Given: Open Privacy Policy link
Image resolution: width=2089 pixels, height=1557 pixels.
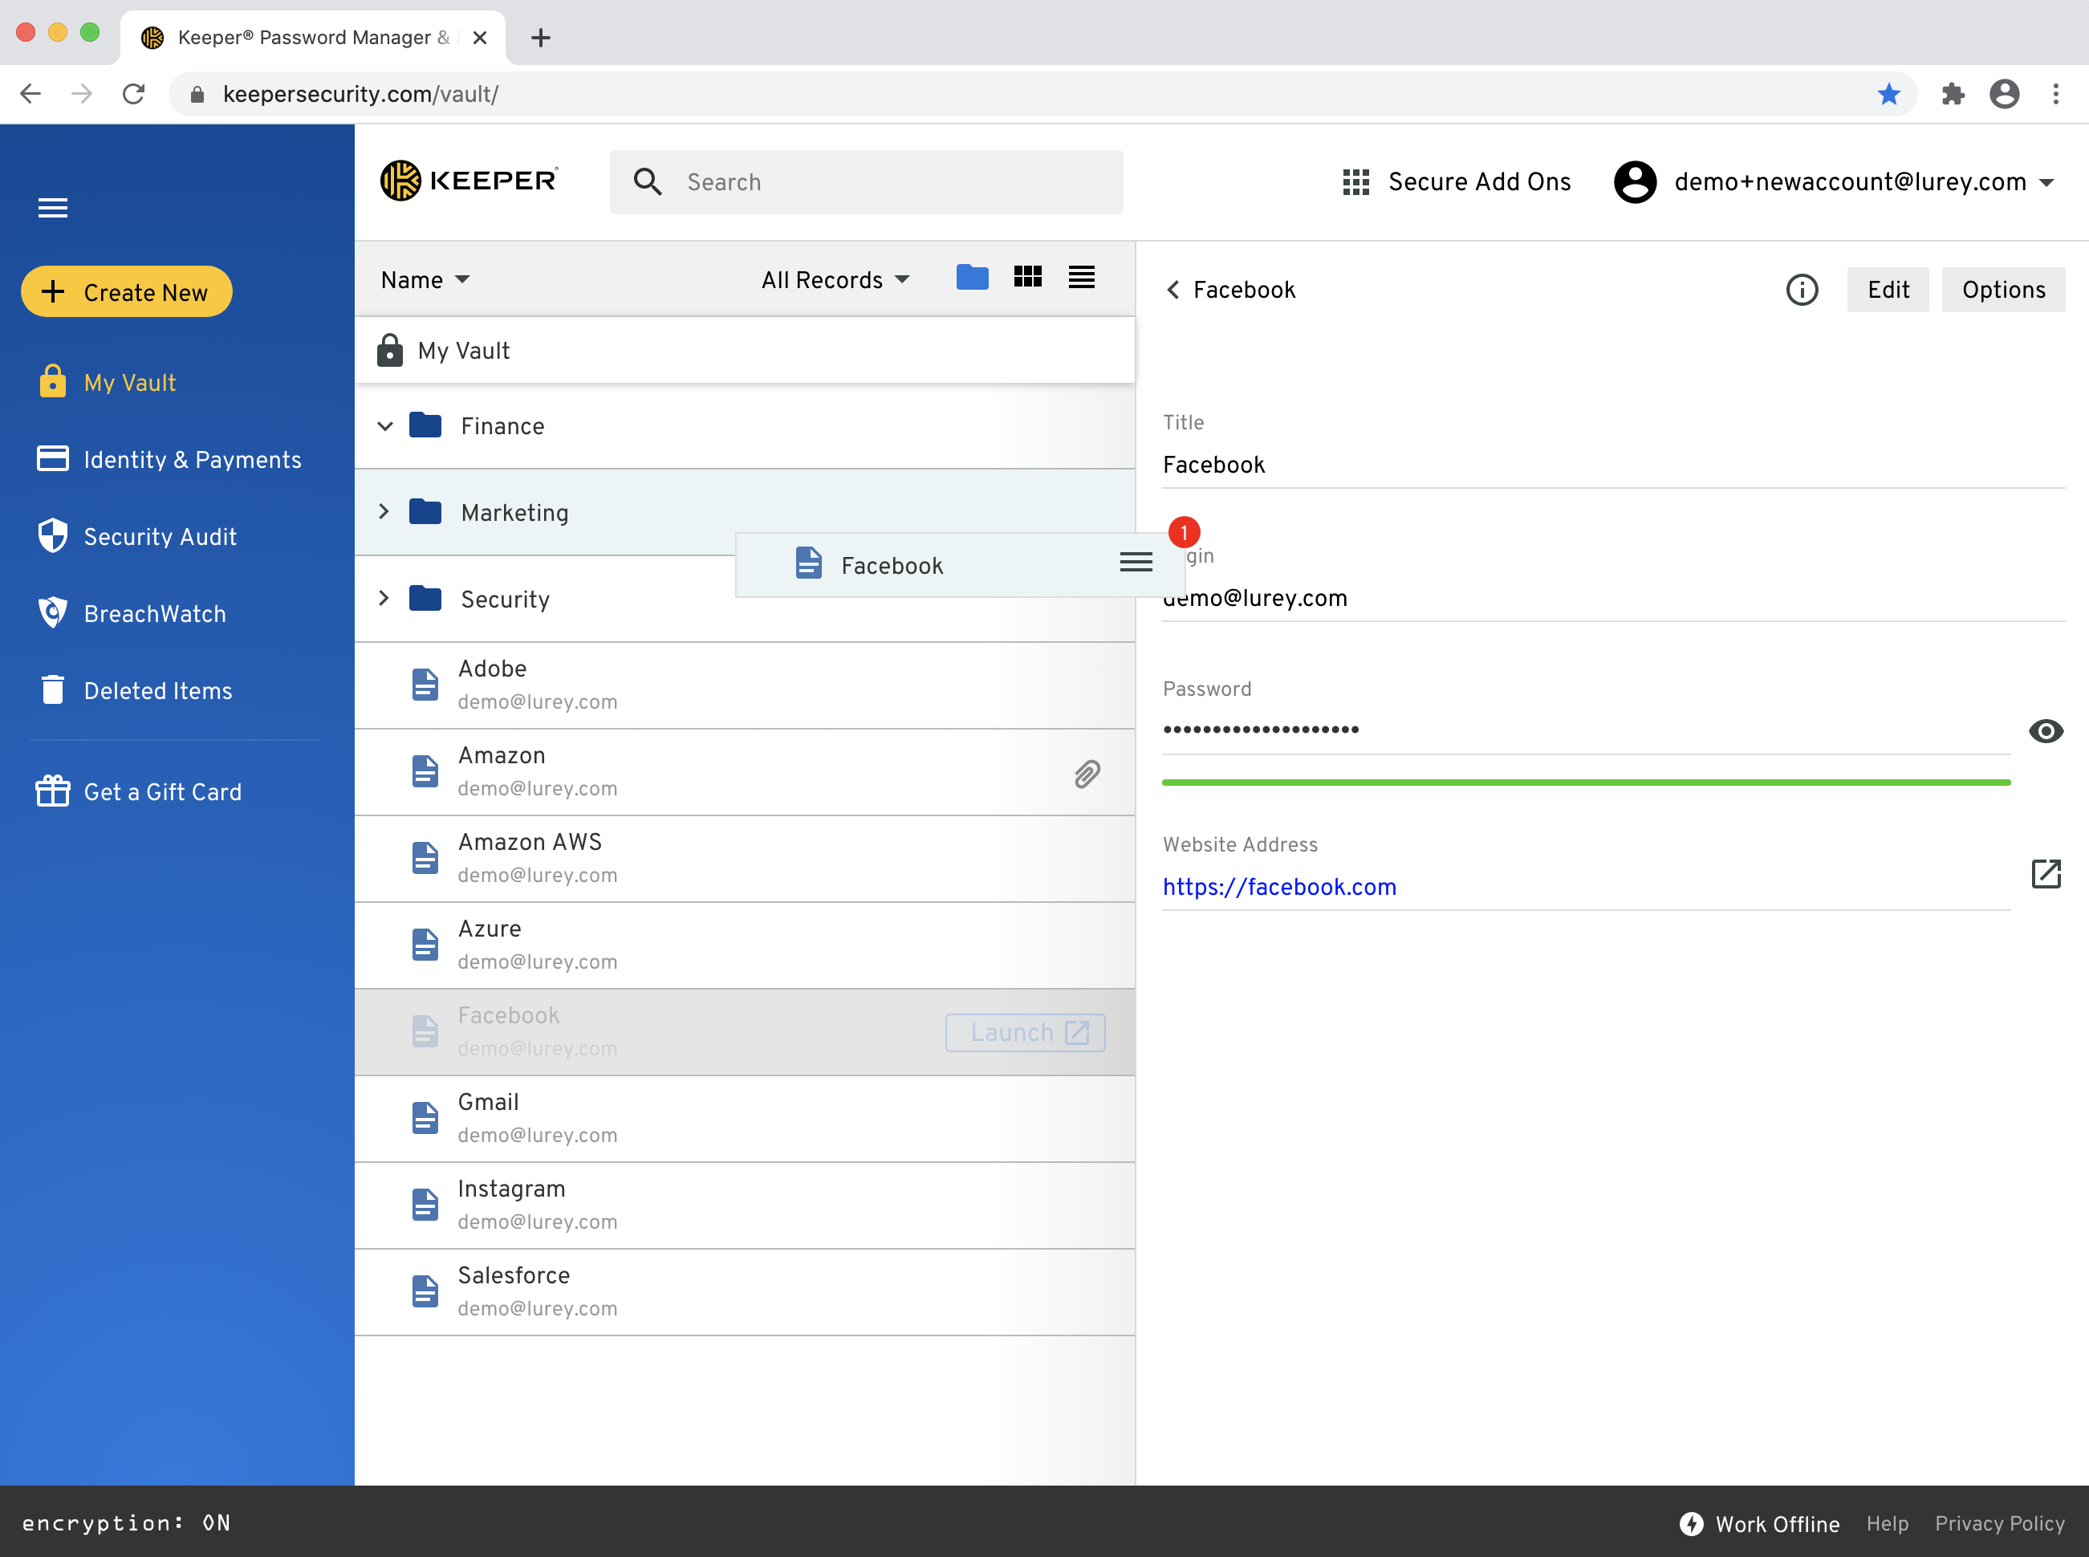Looking at the screenshot, I should point(1999,1524).
